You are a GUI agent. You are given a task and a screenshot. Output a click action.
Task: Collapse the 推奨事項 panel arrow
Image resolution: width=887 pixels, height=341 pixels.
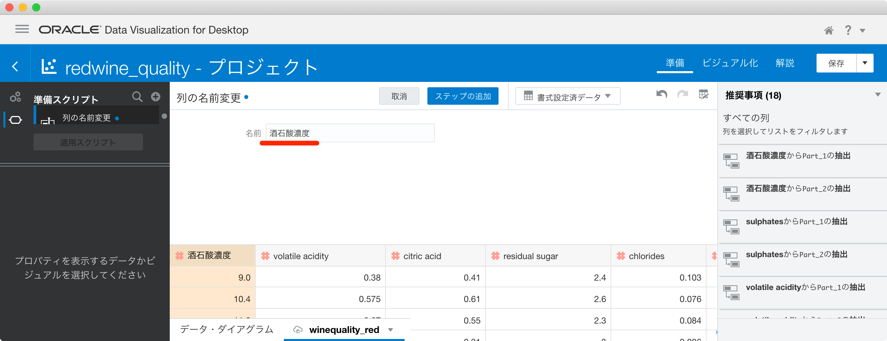click(x=877, y=95)
